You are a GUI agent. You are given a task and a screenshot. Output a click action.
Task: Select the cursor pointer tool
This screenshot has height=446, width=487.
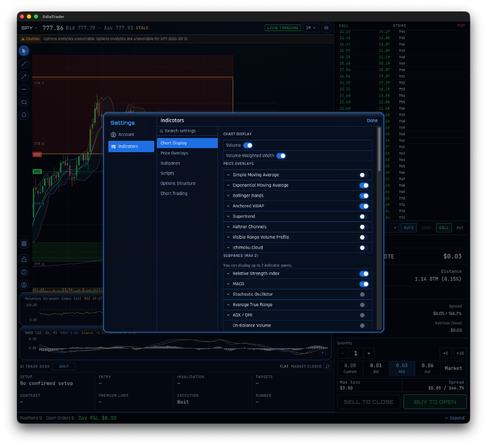pos(24,51)
